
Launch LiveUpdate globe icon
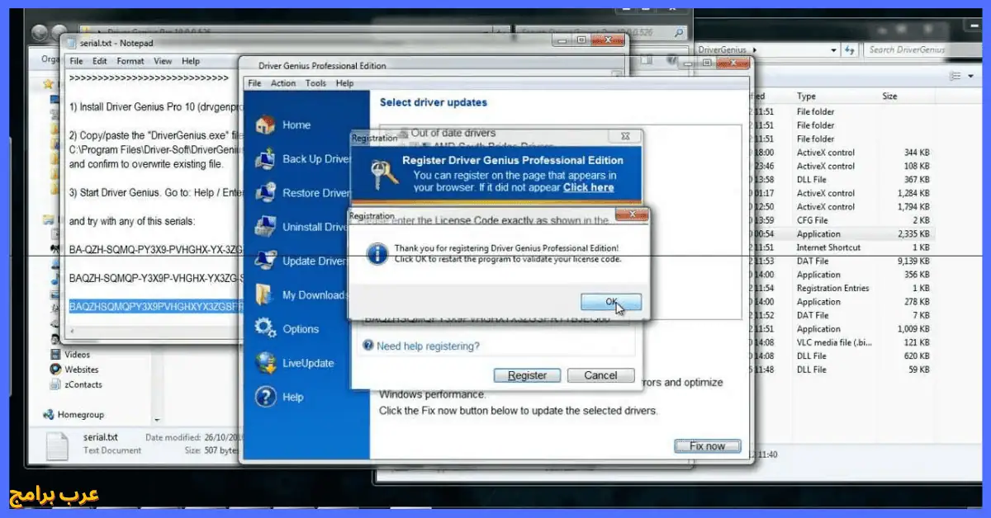coord(266,363)
